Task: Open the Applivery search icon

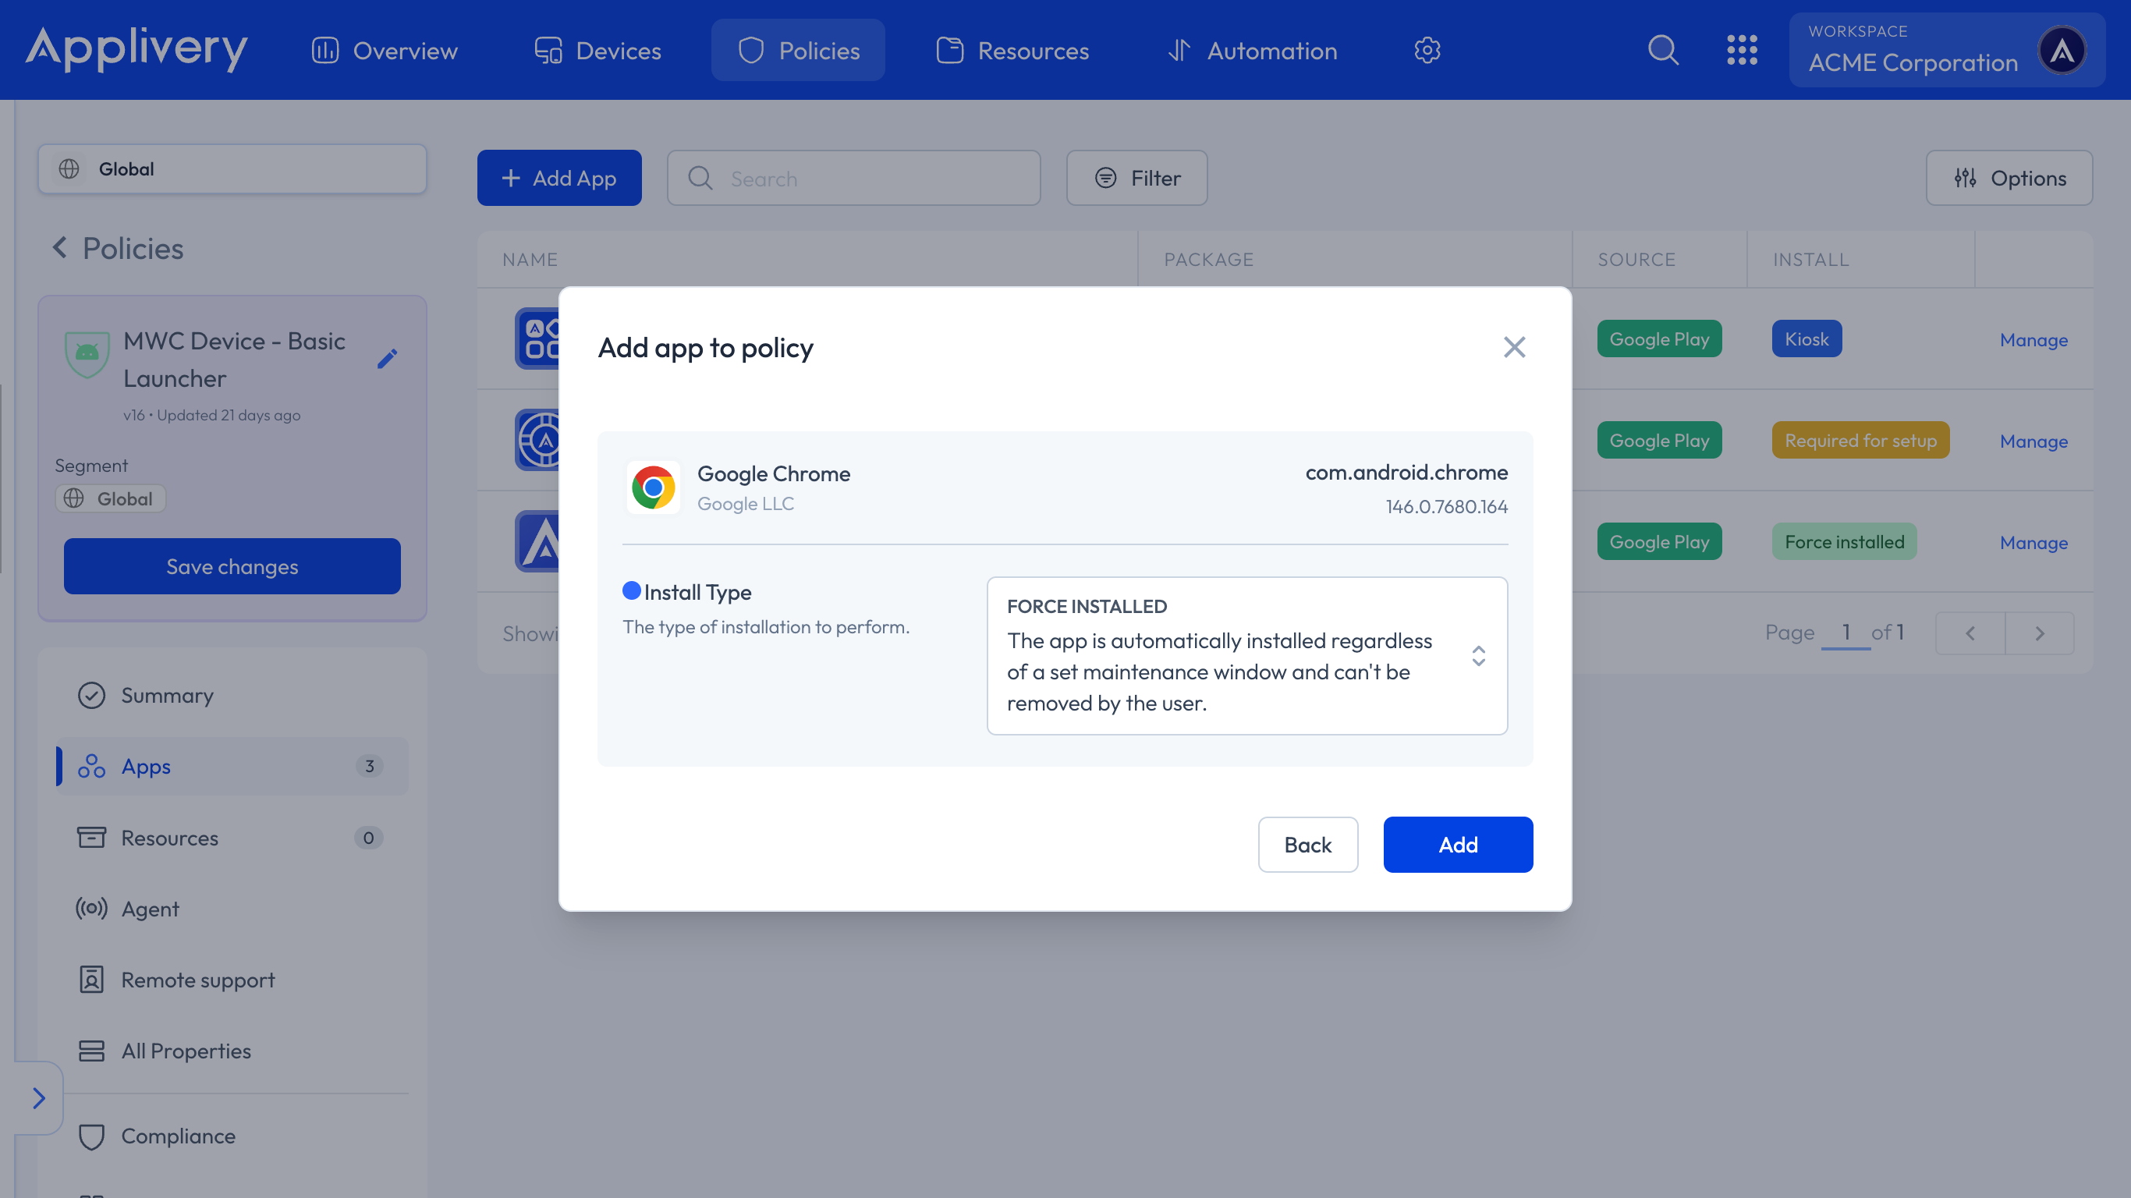Action: (x=1664, y=50)
